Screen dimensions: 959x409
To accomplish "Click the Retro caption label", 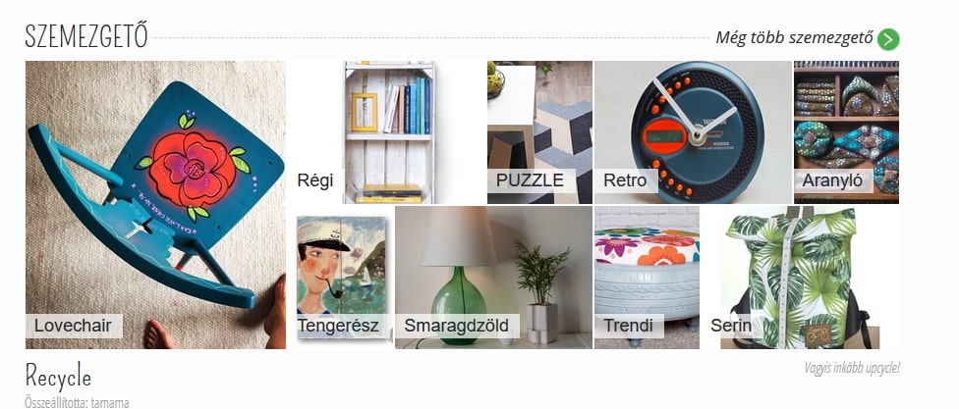I will (626, 180).
